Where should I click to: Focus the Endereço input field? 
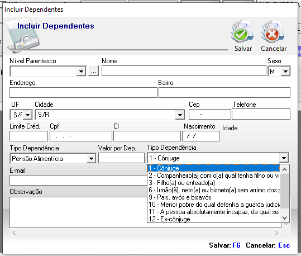(x=83, y=93)
